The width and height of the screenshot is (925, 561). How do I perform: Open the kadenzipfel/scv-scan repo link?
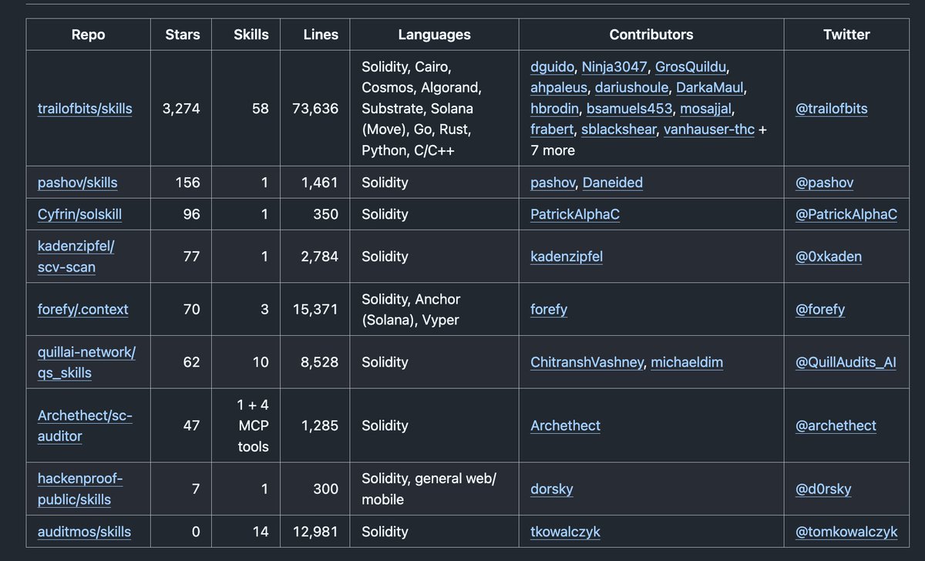(76, 257)
